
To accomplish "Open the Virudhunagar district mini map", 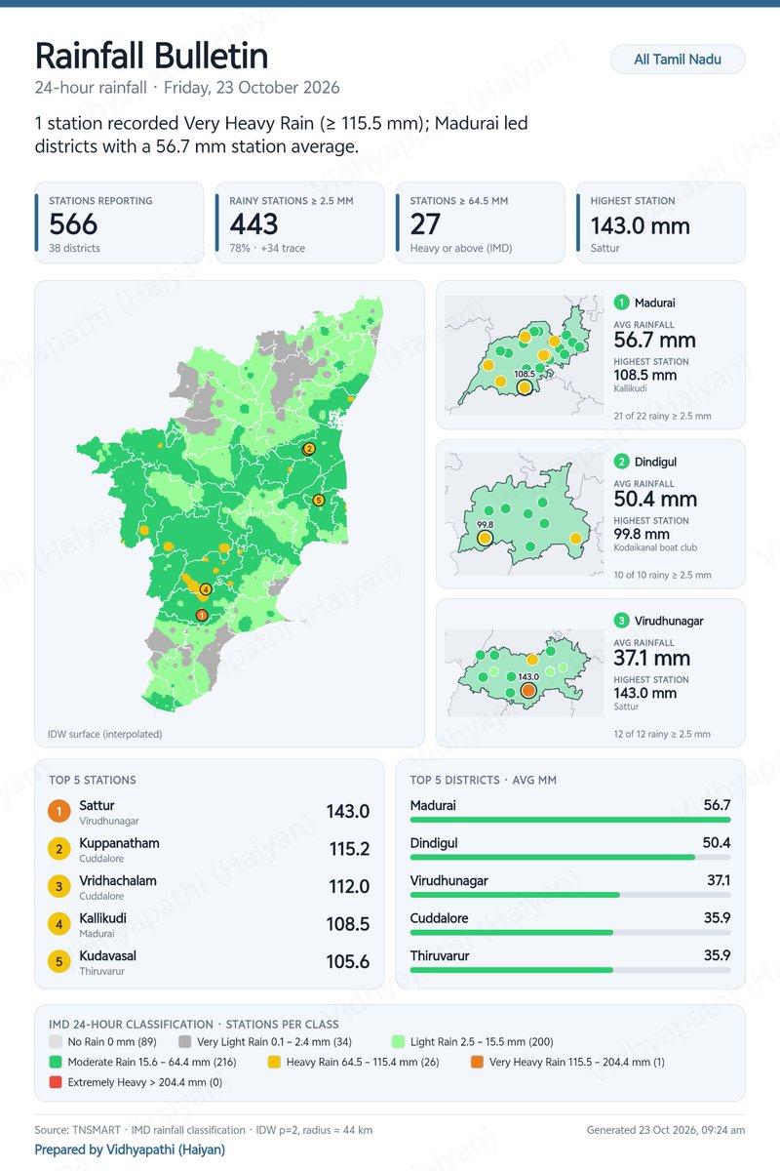I will pos(526,671).
